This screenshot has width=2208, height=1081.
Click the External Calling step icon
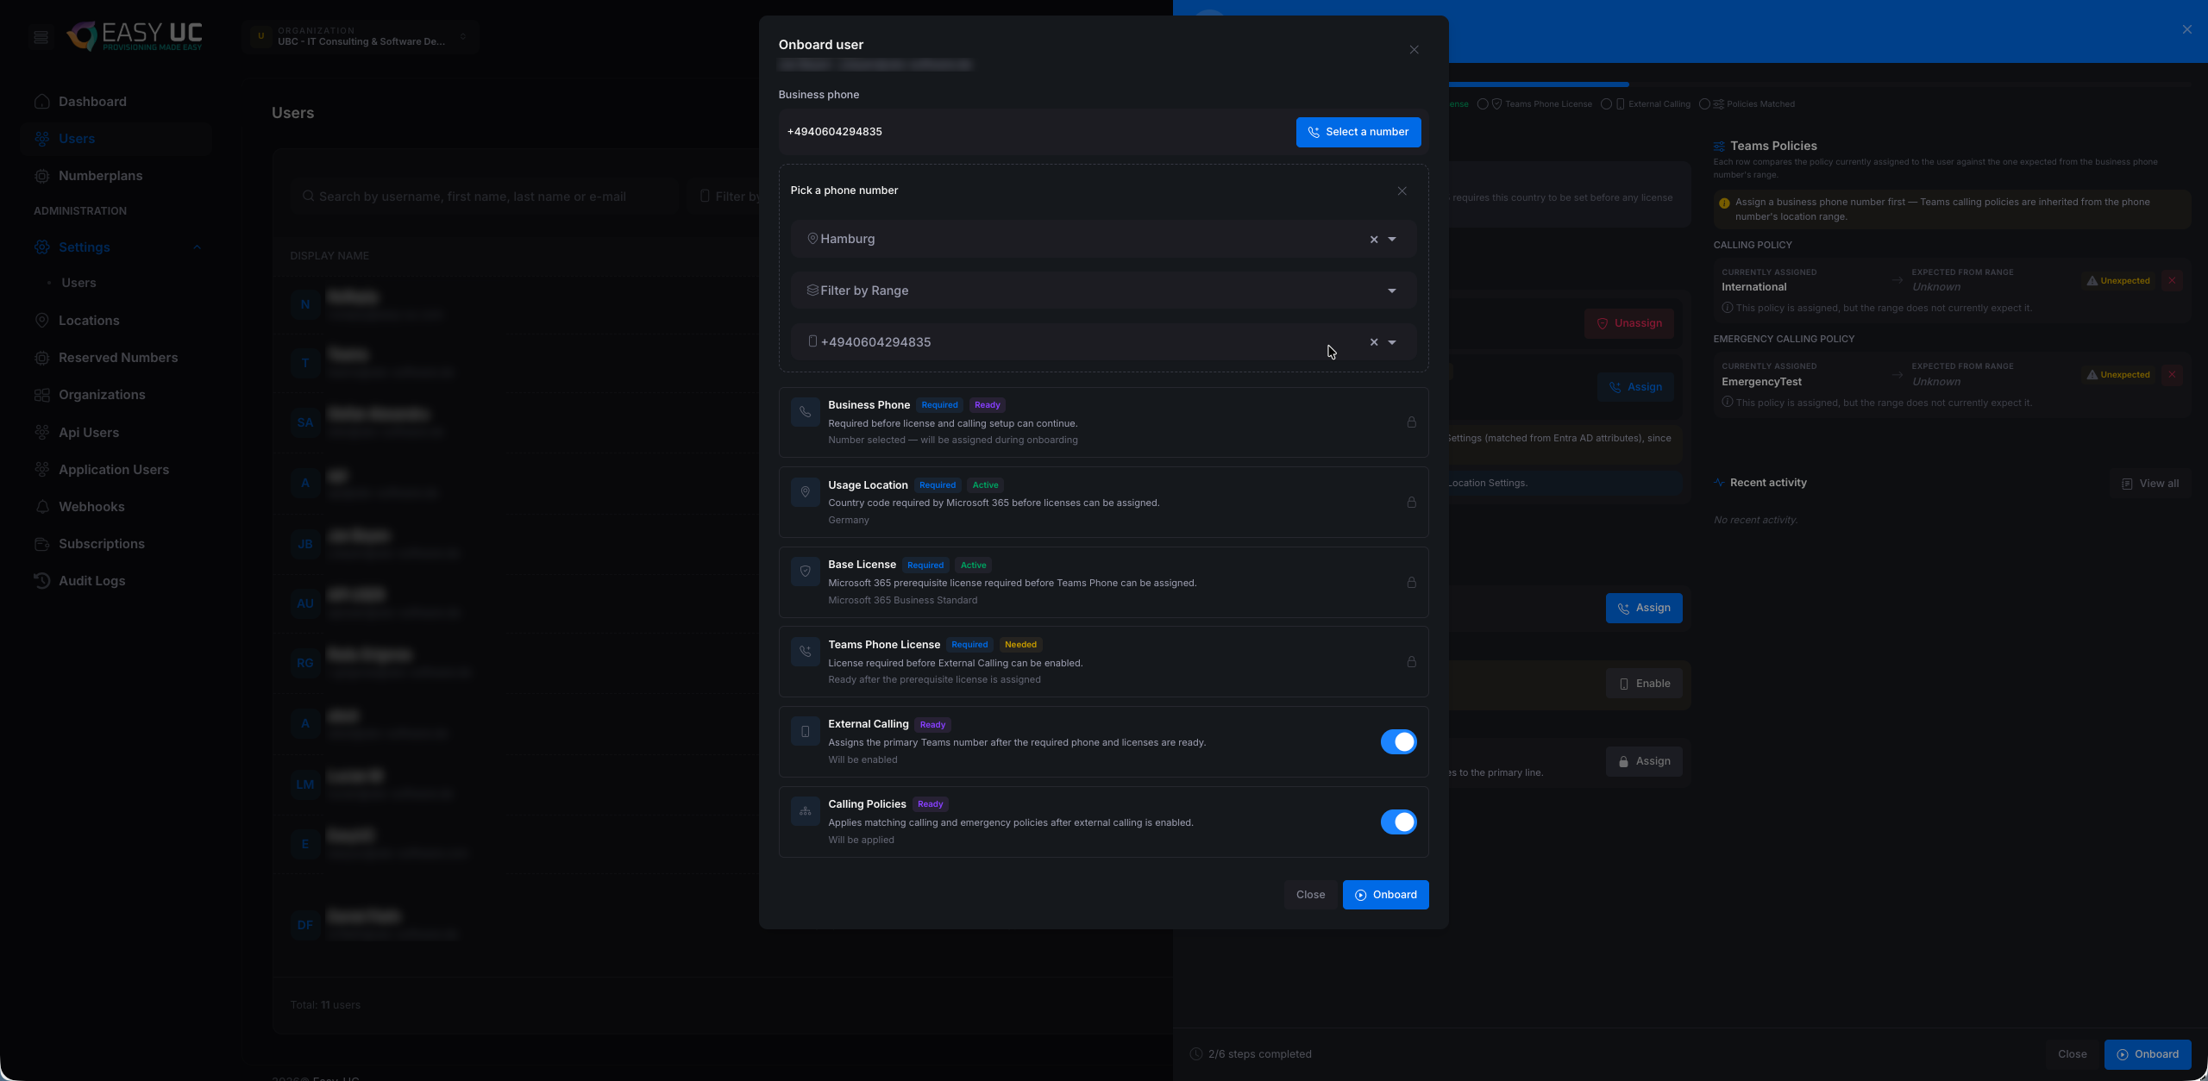tap(805, 732)
